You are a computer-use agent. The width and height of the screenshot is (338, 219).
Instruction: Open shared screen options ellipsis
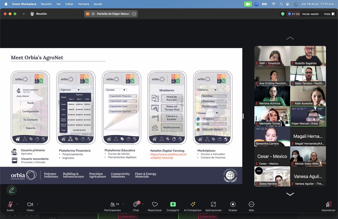[134, 14]
